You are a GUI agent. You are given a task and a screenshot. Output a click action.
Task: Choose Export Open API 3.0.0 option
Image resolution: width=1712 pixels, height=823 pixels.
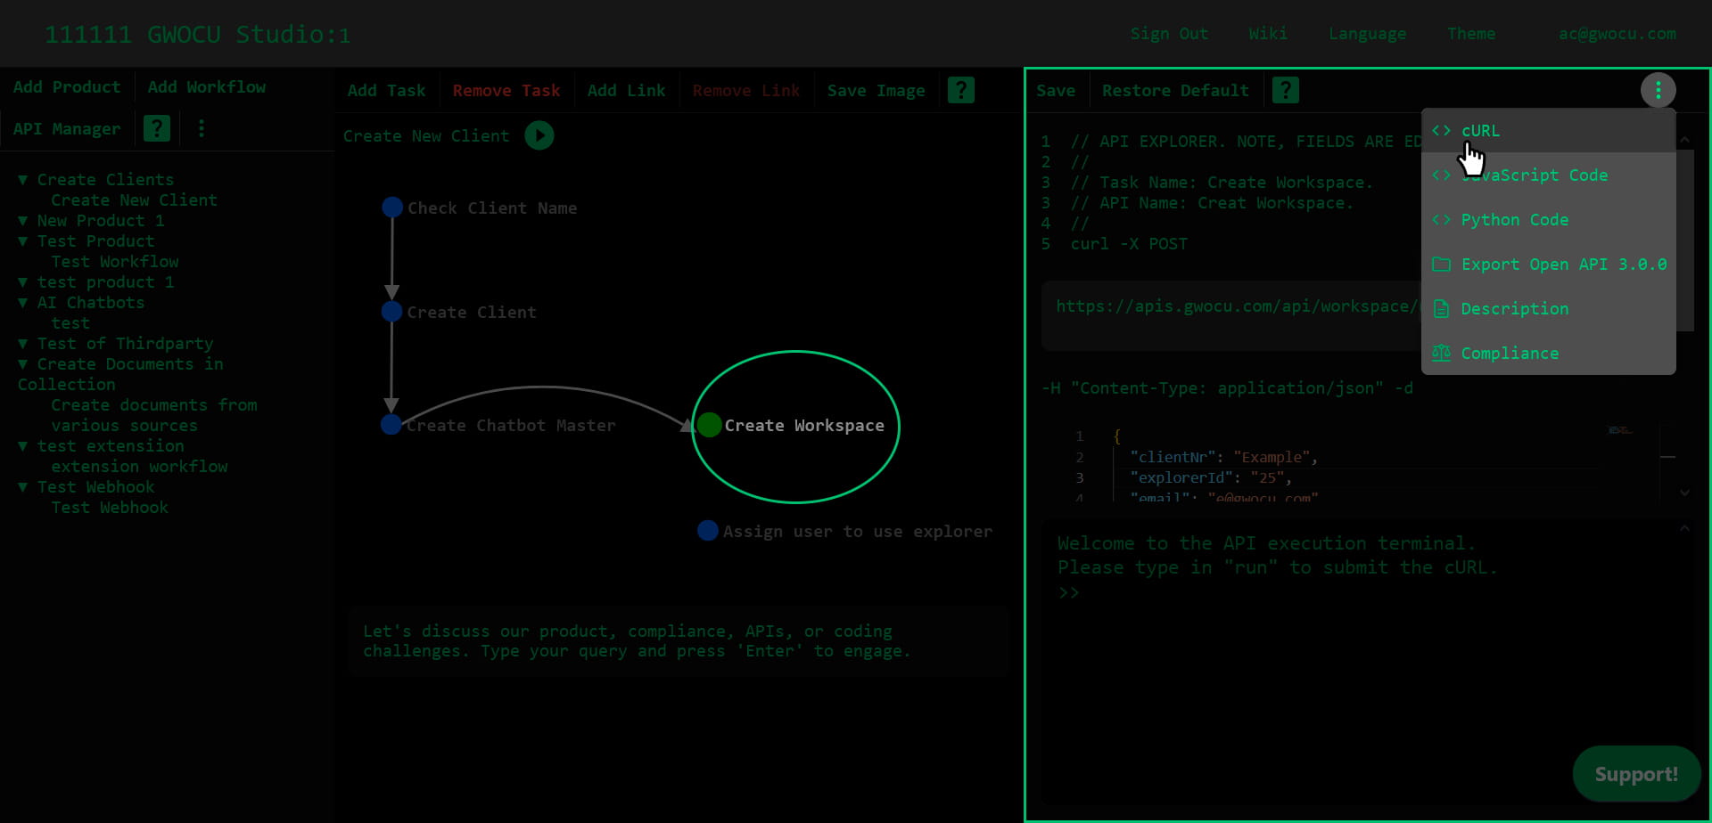[1549, 264]
